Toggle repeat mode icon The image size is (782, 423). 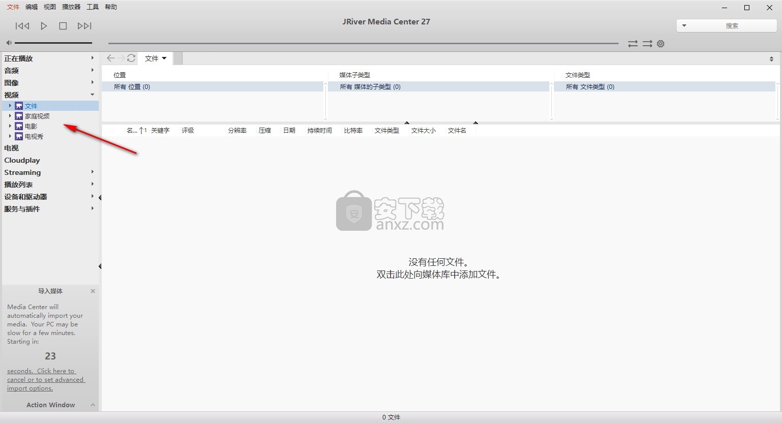[x=633, y=44]
